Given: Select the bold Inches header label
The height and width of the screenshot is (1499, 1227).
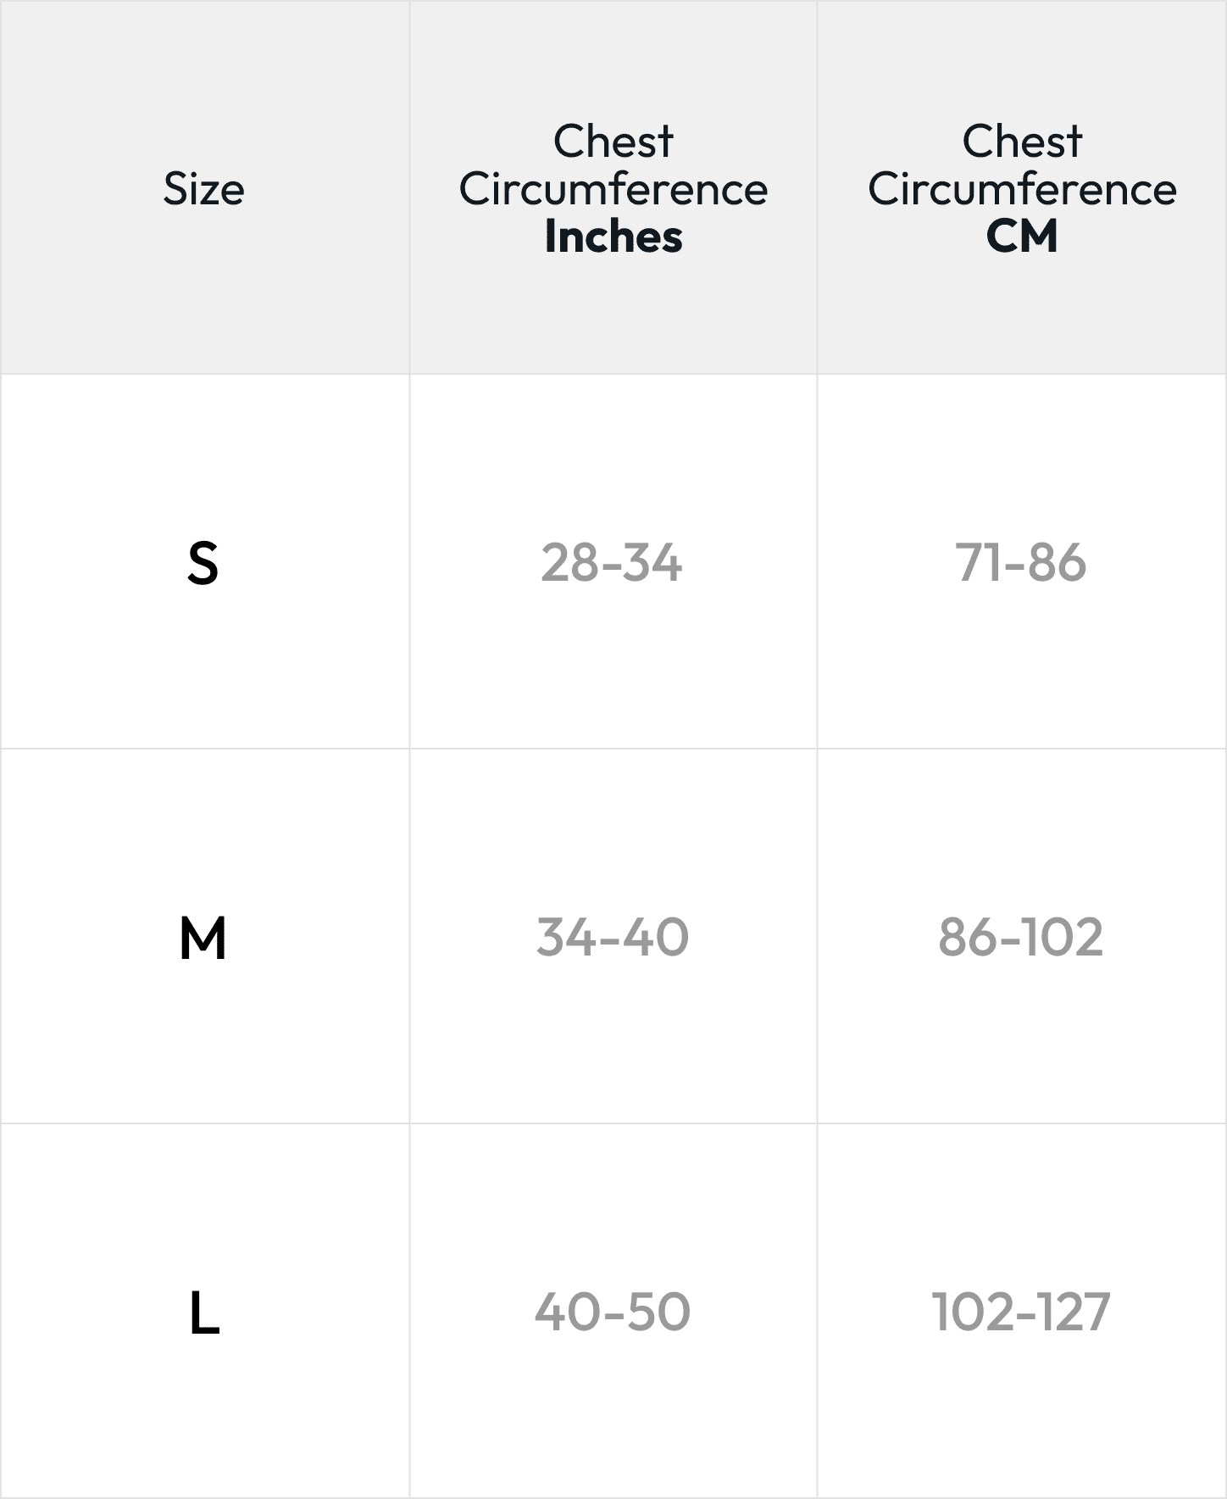Looking at the screenshot, I should (x=613, y=237).
